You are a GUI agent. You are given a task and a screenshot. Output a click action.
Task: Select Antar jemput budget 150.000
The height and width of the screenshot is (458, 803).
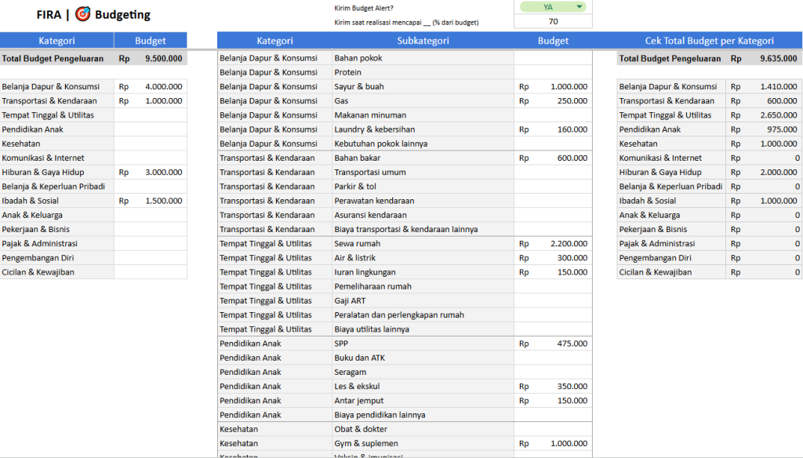pyautogui.click(x=553, y=401)
